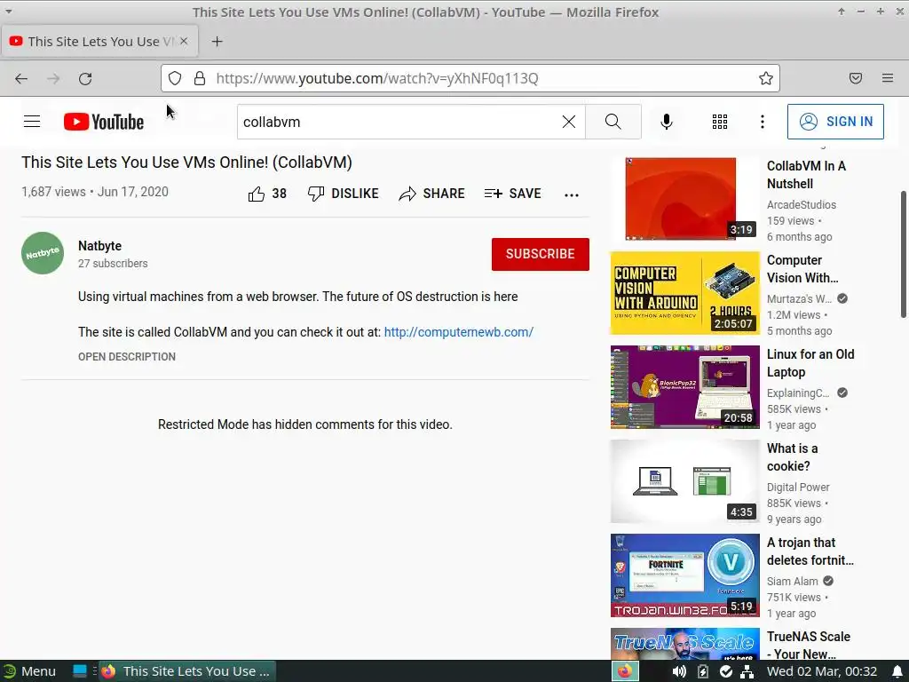Image resolution: width=909 pixels, height=682 pixels.
Task: Run search with magnifier button
Action: tap(613, 122)
